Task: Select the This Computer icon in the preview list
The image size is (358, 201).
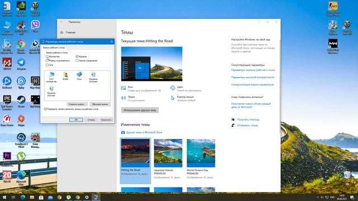Action: (51, 77)
